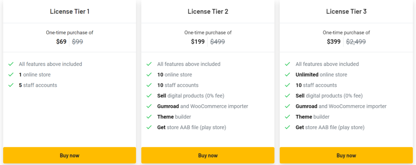This screenshot has width=416, height=165.
Task: Click Buy now under License Tier 3
Action: pos(346,155)
